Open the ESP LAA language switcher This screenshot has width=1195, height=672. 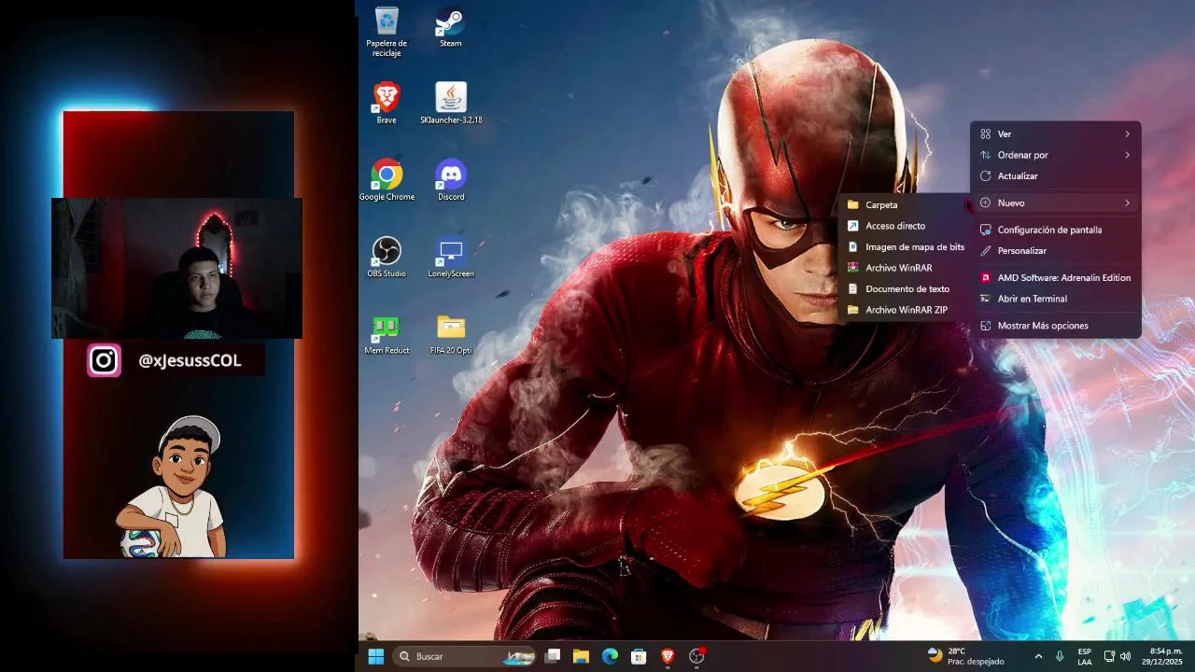coord(1084,656)
